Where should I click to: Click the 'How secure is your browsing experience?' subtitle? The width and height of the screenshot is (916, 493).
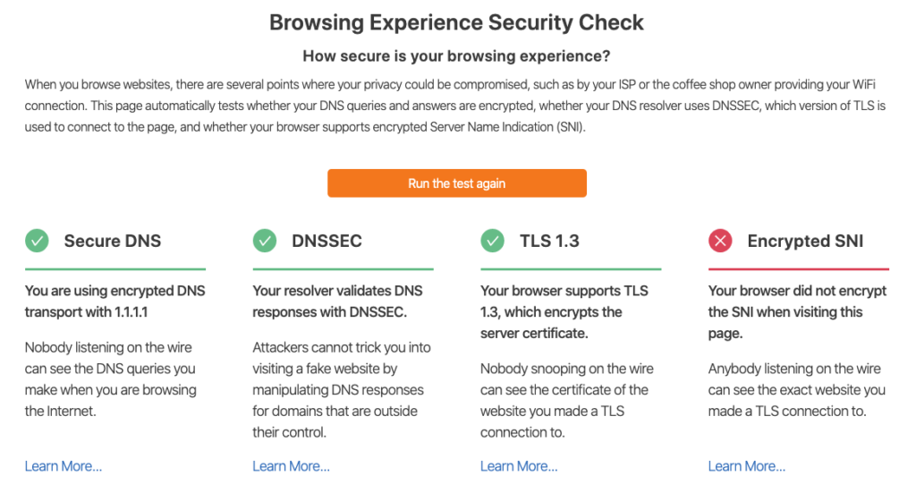pos(456,56)
